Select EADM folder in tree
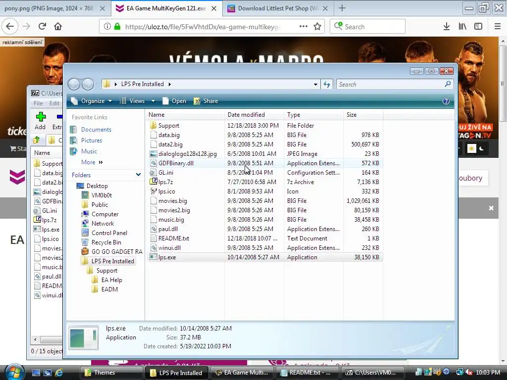The width and height of the screenshot is (507, 380). [109, 289]
